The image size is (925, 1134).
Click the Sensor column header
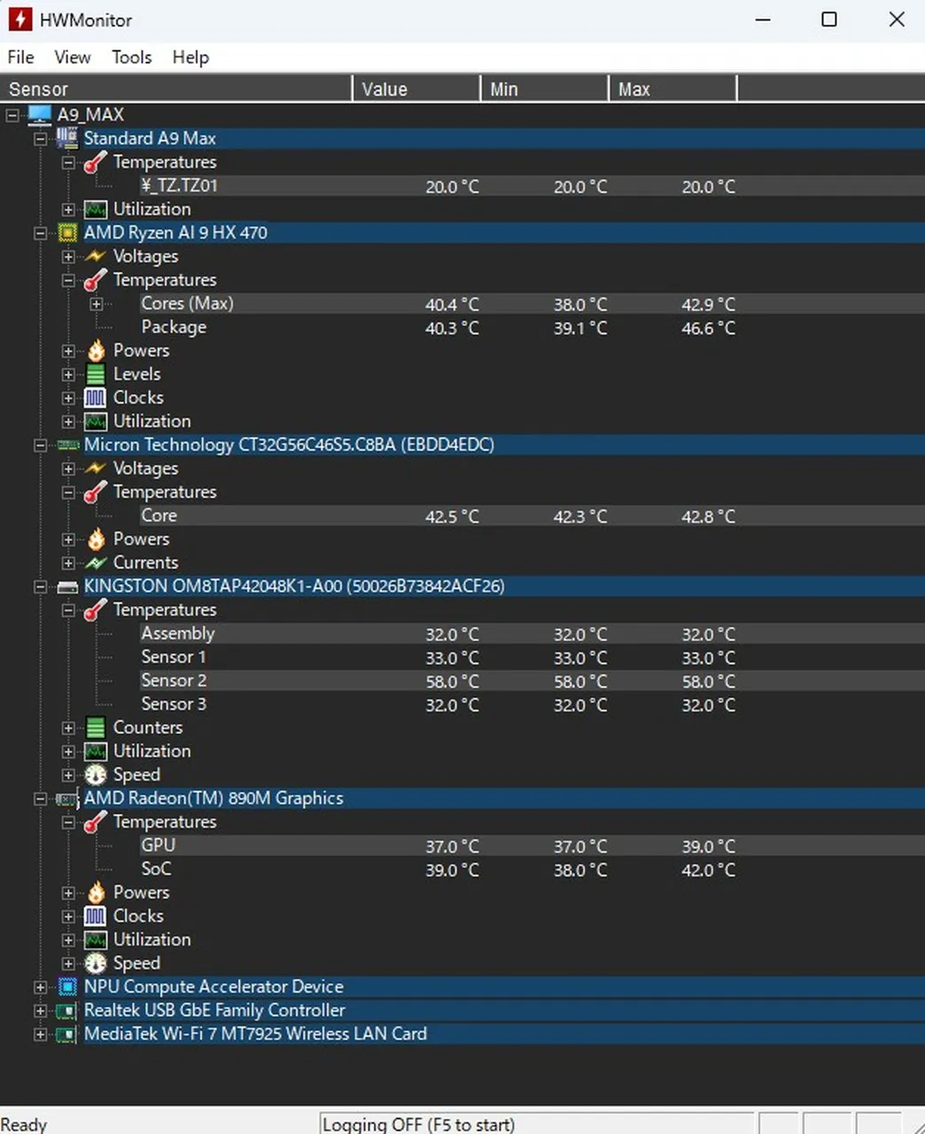[x=175, y=89]
